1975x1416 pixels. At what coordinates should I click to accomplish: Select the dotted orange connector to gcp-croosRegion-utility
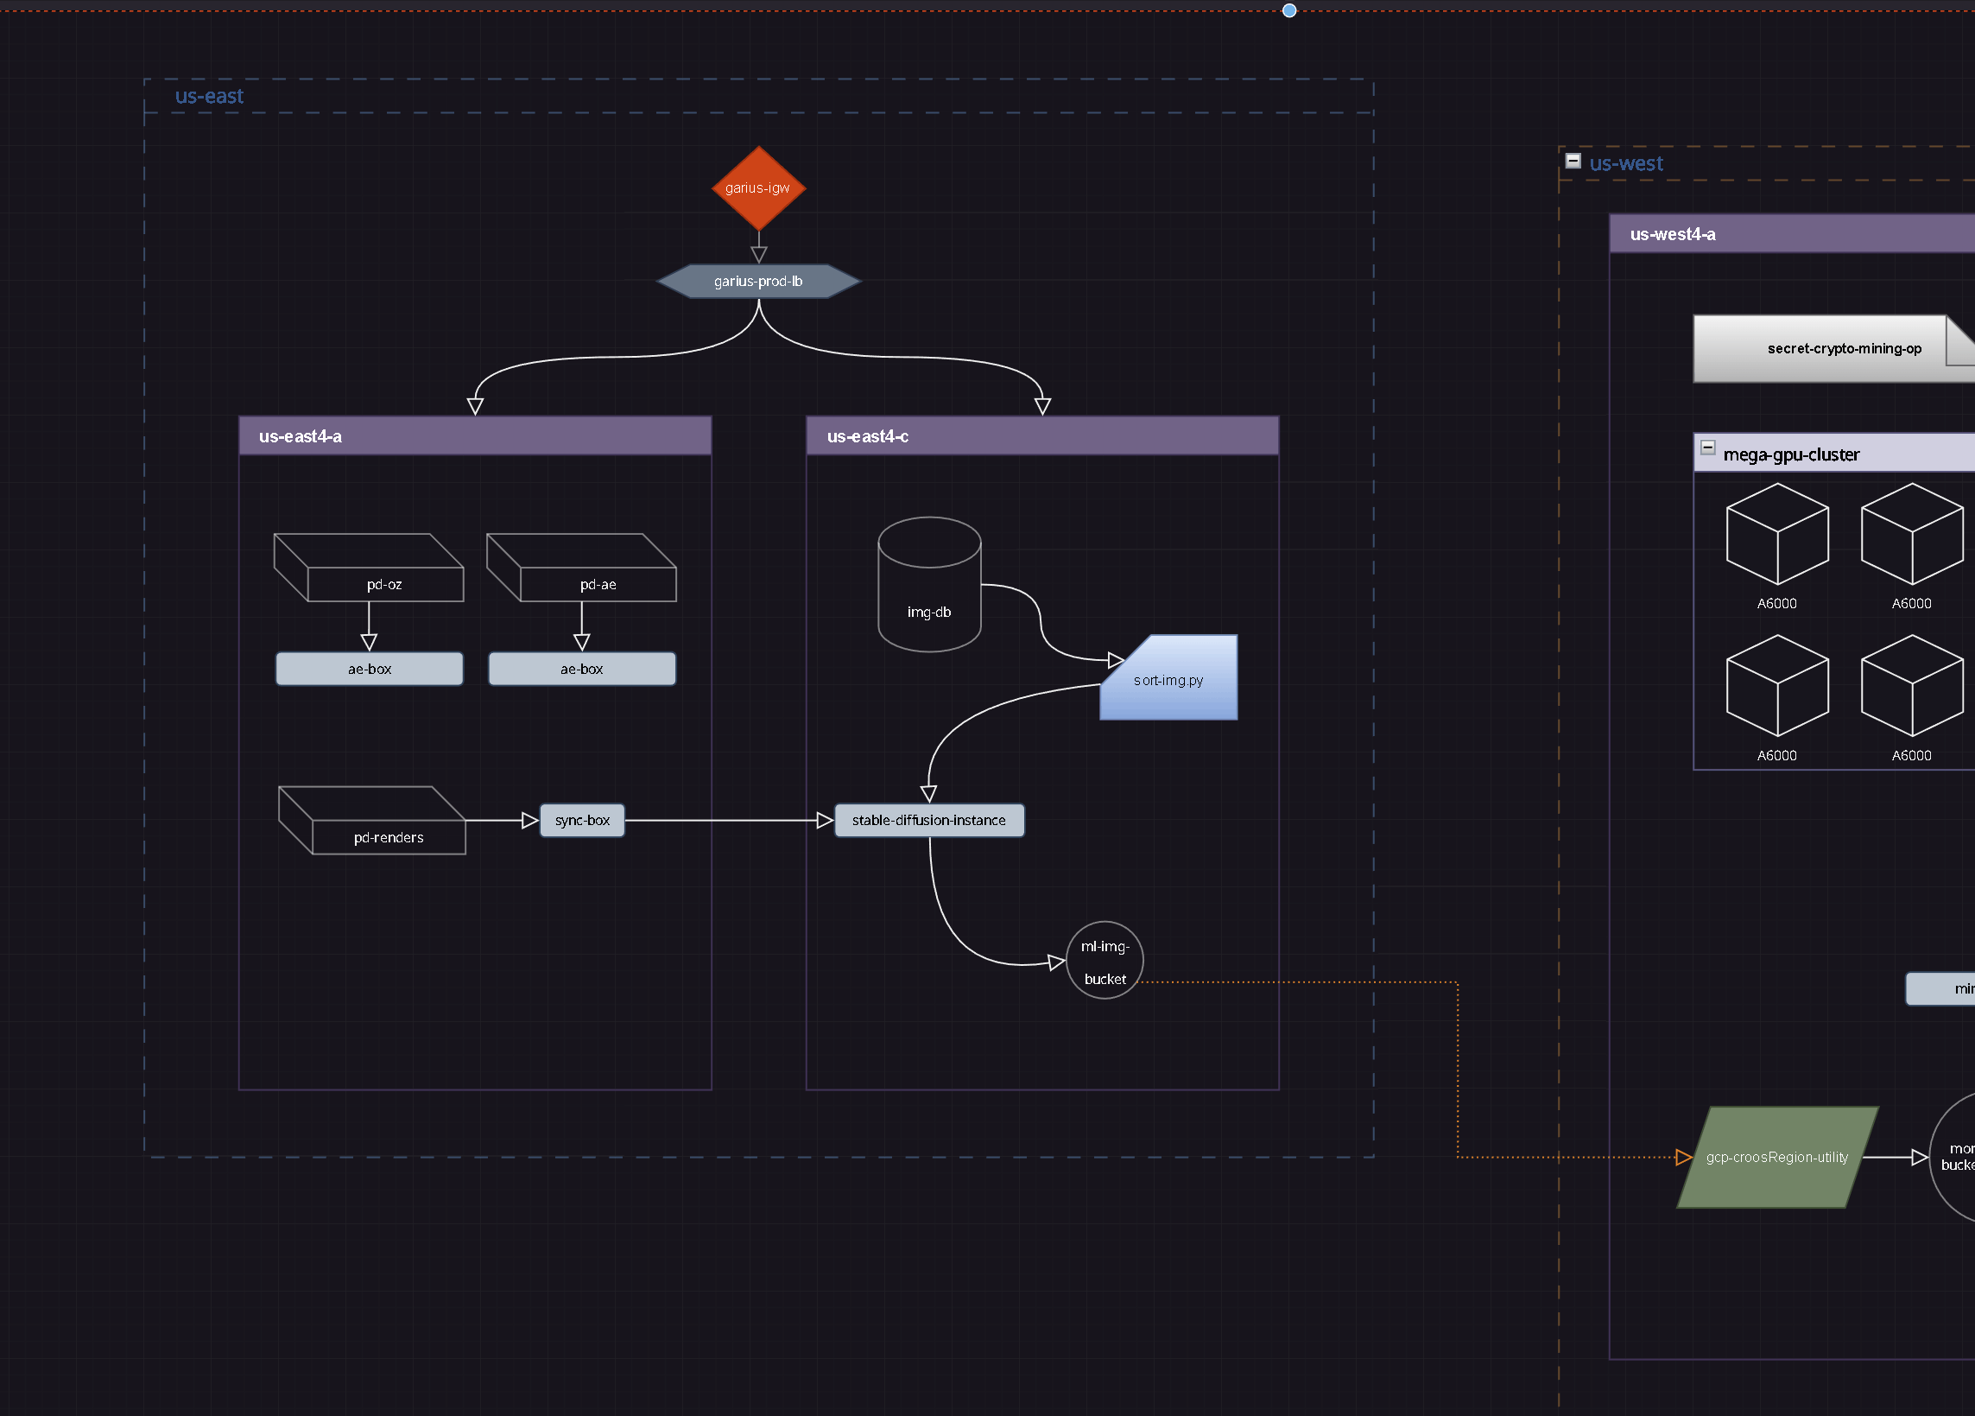pyautogui.click(x=1459, y=1072)
